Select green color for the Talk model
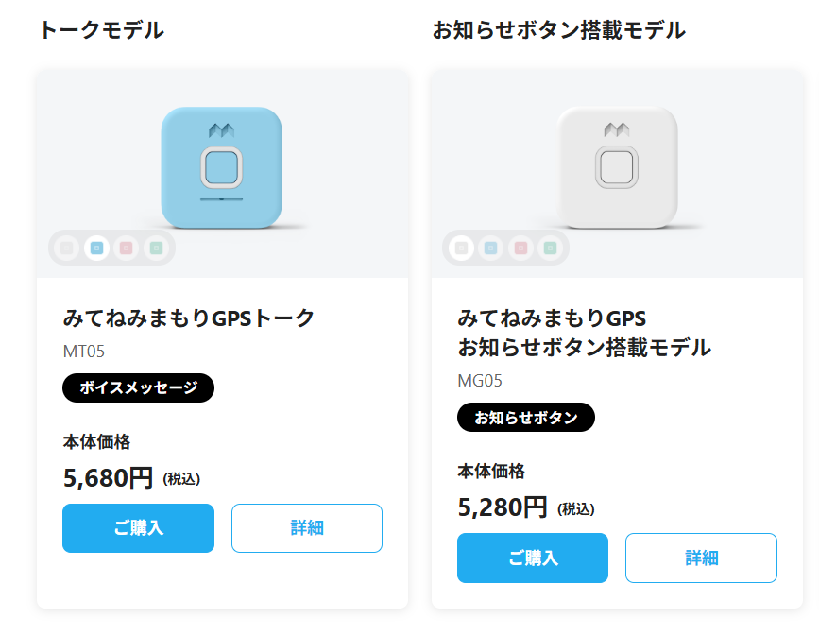 pos(156,249)
